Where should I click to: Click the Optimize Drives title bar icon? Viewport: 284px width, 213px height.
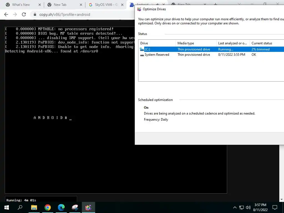139,9
